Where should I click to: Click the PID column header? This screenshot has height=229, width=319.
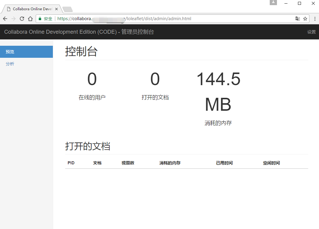tap(71, 163)
